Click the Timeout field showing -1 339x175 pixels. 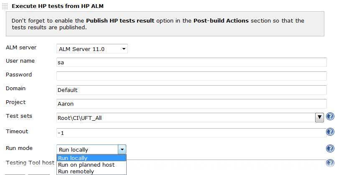[191, 133]
